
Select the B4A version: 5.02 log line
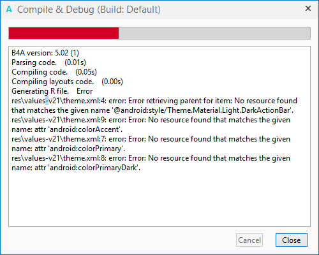(x=45, y=53)
